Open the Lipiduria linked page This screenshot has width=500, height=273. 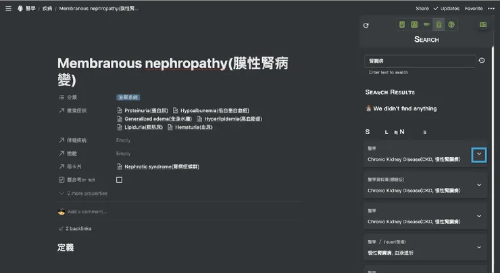140,127
